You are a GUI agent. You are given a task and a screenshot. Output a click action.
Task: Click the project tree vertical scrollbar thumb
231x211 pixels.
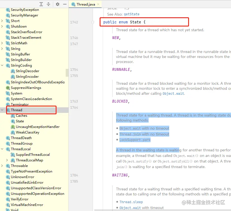67,72
